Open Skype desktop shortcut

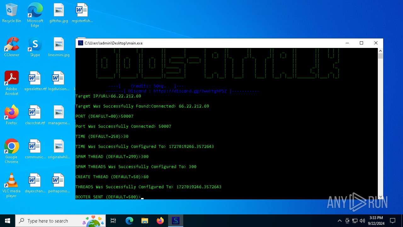tap(35, 47)
